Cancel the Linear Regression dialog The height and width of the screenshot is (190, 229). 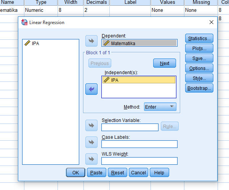[x=138, y=172]
